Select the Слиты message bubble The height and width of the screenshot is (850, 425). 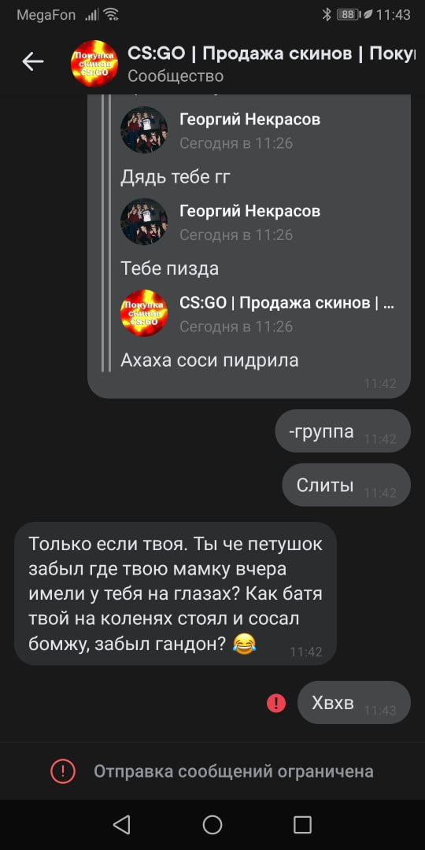pyautogui.click(x=346, y=485)
